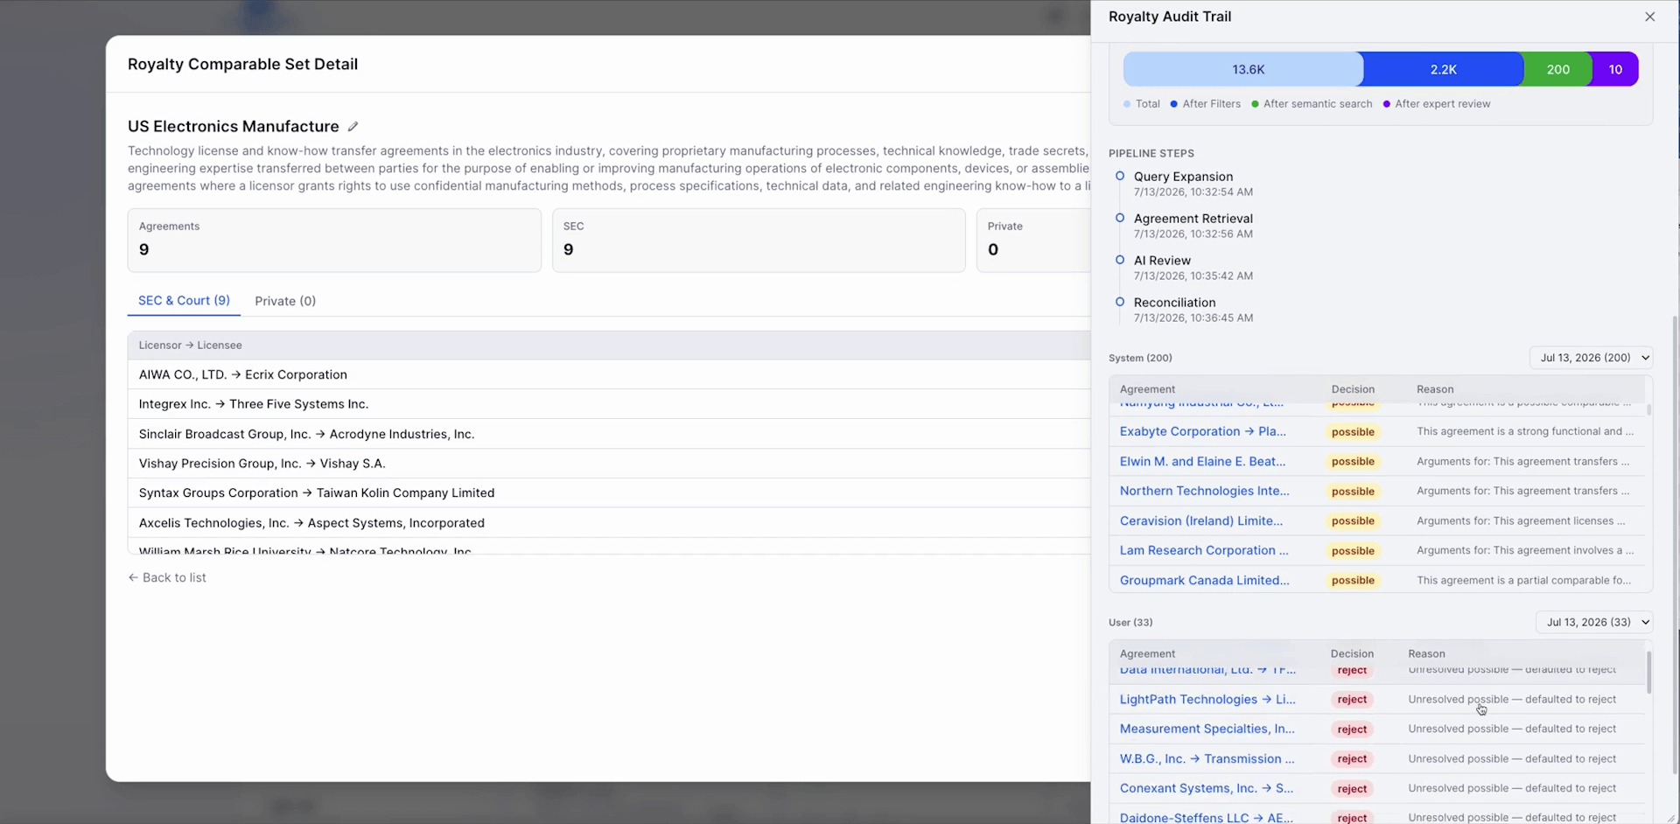The image size is (1680, 824).
Task: Open the W.B.G., Inc. → Transmission agreement link
Action: pyautogui.click(x=1207, y=758)
